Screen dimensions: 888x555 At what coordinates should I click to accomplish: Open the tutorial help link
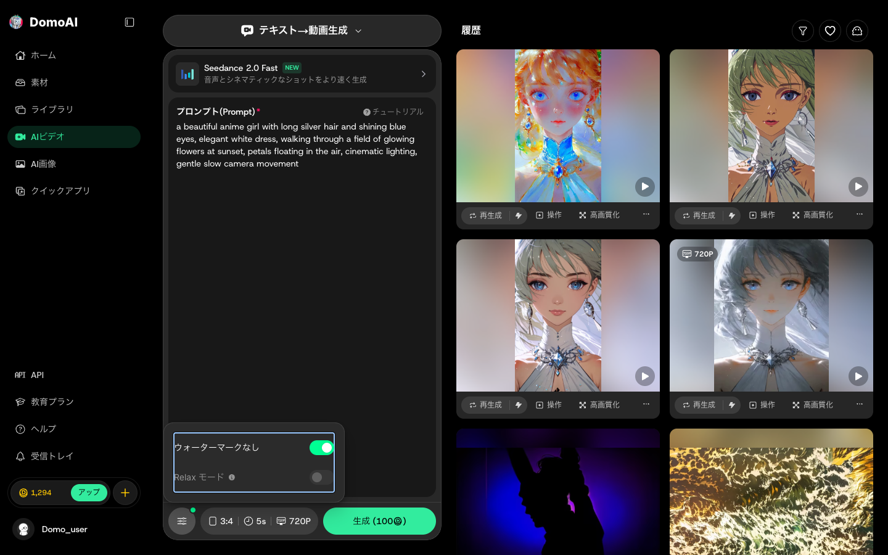point(393,112)
